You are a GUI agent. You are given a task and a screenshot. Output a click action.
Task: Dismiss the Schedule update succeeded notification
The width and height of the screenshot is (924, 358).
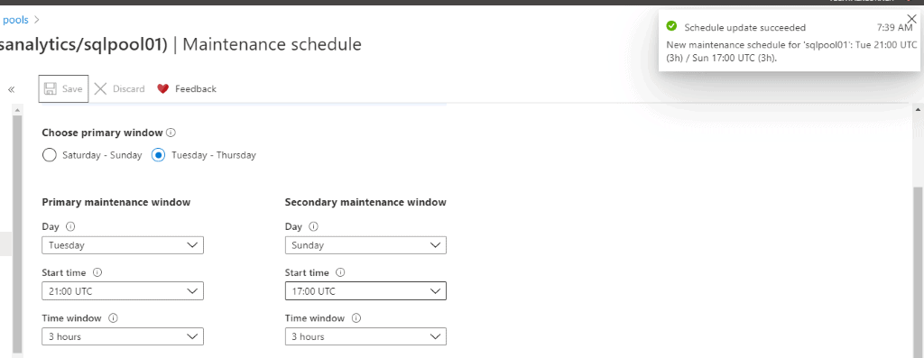point(911,19)
